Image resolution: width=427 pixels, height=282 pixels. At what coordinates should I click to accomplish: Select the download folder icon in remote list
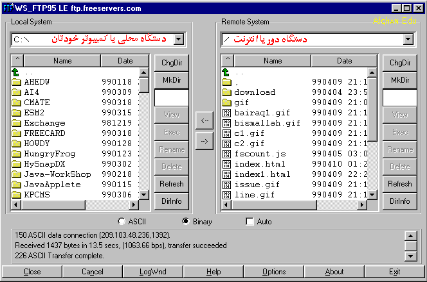coord(226,92)
